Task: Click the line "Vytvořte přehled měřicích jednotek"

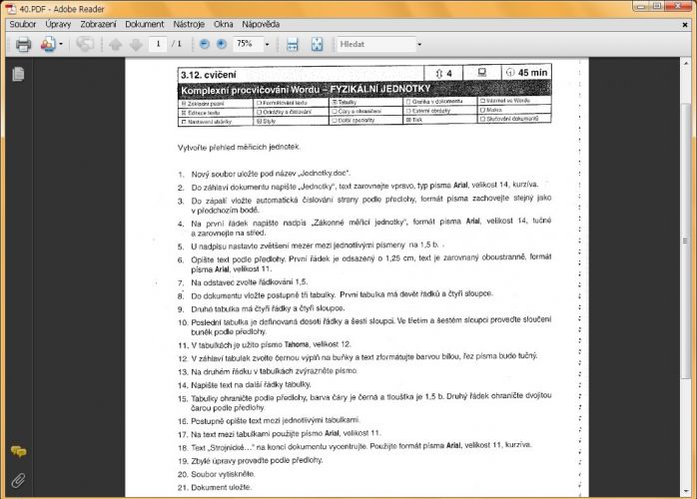Action: pos(239,147)
